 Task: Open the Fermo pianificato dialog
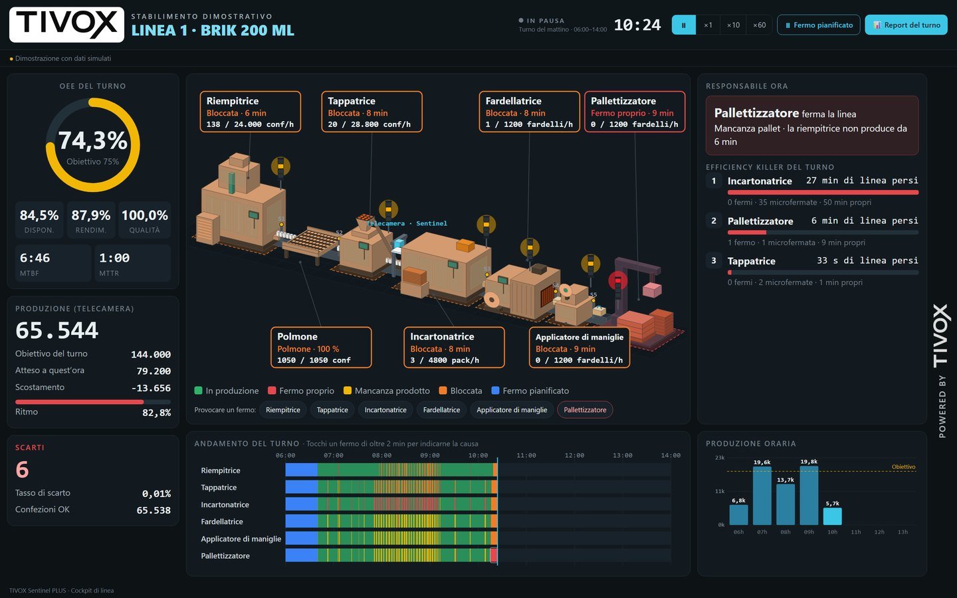[819, 25]
